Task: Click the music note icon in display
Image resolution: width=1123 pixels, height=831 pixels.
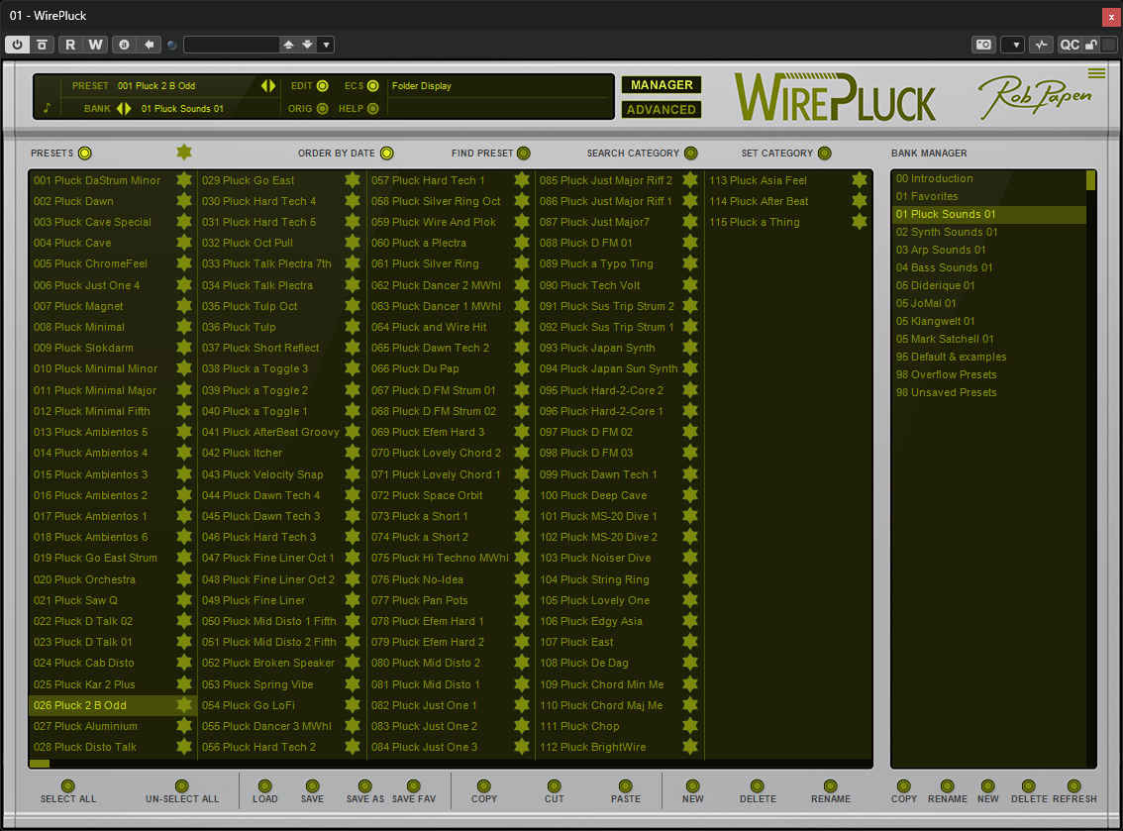Action: [48, 107]
